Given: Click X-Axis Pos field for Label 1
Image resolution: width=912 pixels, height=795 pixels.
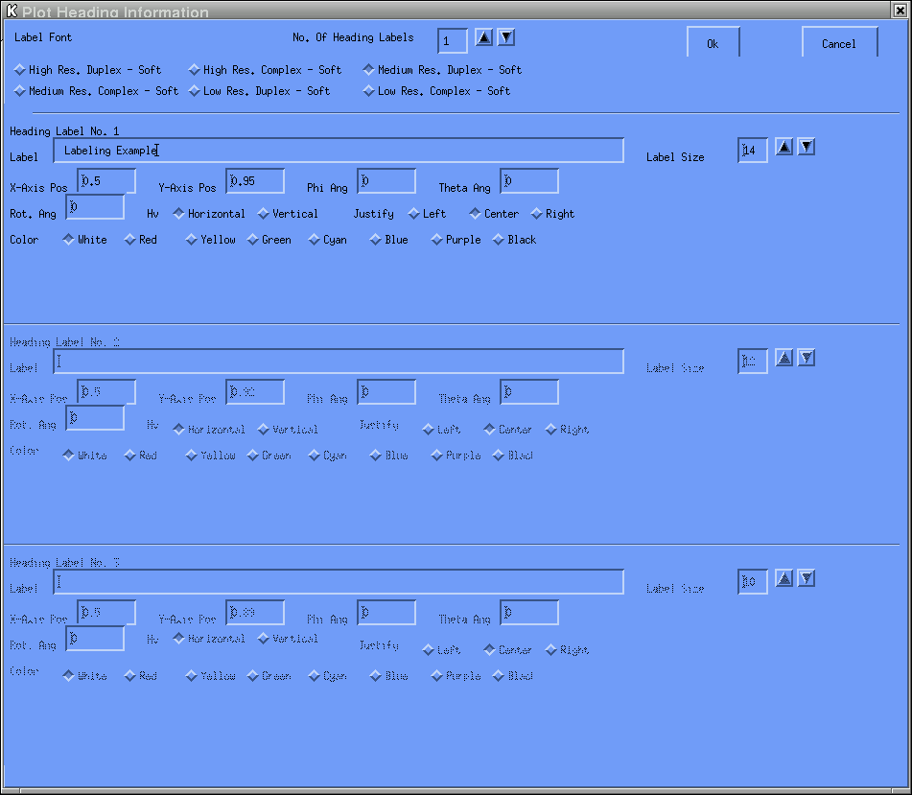Looking at the screenshot, I should 106,181.
